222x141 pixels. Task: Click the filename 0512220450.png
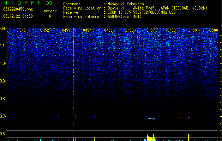(18, 9)
